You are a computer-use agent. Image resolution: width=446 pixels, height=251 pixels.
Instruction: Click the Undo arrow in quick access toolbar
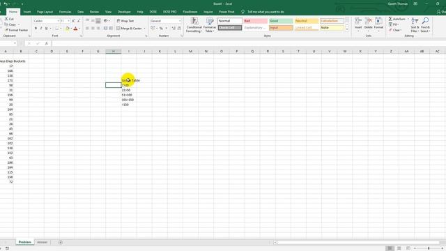[5, 3]
